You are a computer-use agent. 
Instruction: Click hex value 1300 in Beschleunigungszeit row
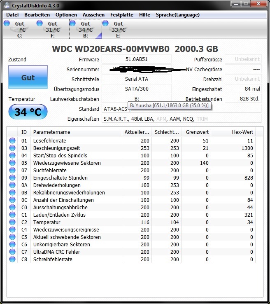247,148
